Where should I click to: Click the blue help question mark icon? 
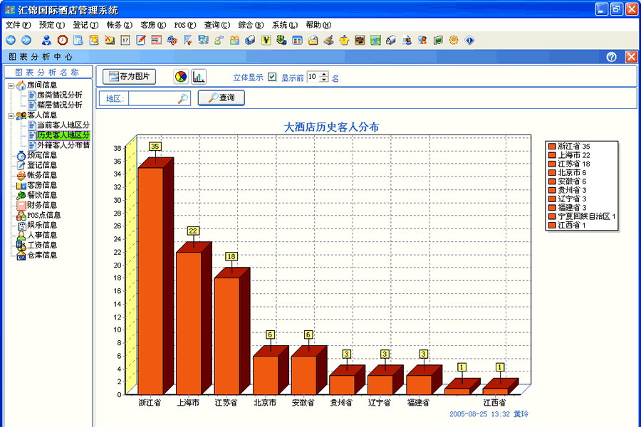click(611, 57)
